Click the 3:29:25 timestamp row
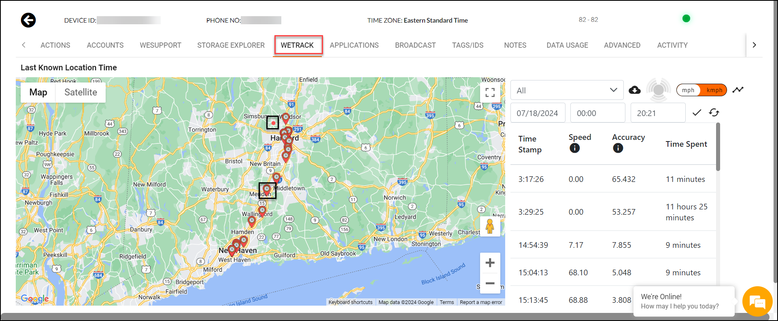Viewport: 778px width, 321px height. [x=613, y=212]
